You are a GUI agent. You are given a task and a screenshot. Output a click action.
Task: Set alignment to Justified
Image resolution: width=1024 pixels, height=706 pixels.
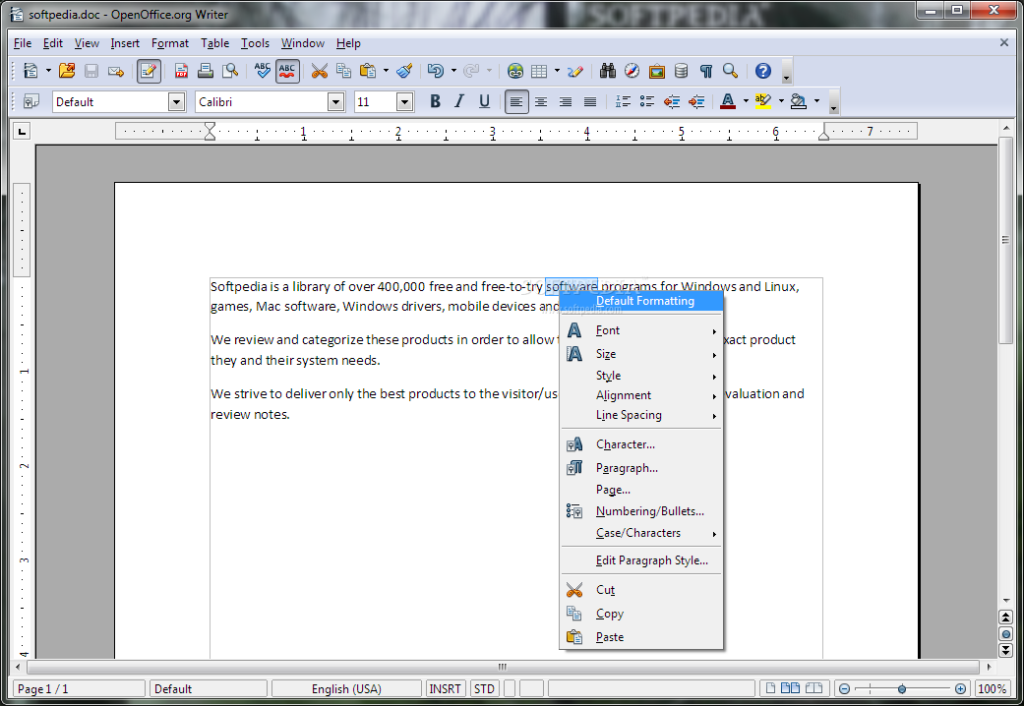pyautogui.click(x=590, y=101)
